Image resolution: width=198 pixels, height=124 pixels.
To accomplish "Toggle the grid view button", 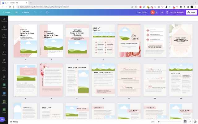I will [185, 122].
